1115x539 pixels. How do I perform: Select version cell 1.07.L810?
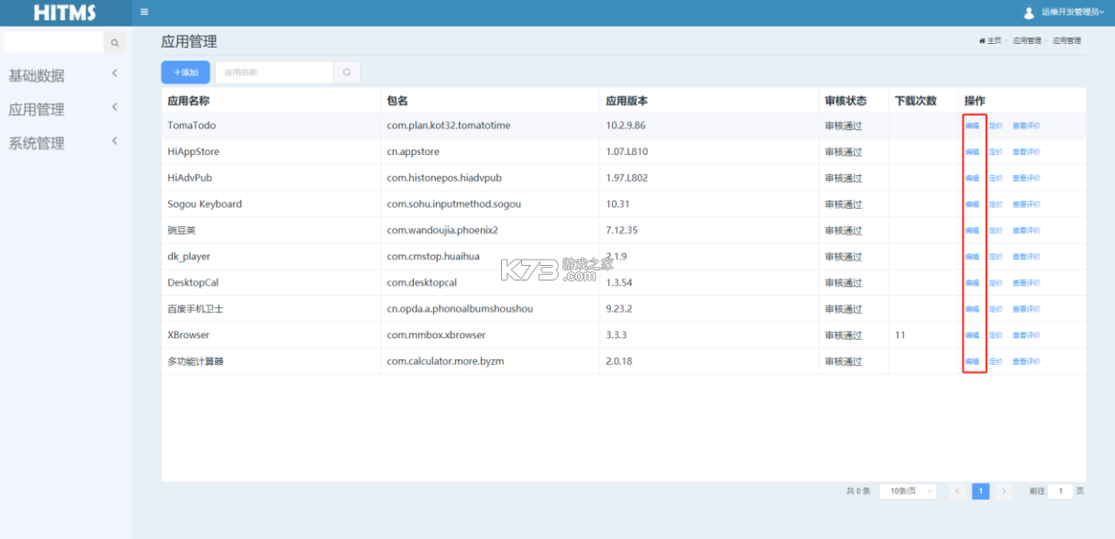point(627,152)
